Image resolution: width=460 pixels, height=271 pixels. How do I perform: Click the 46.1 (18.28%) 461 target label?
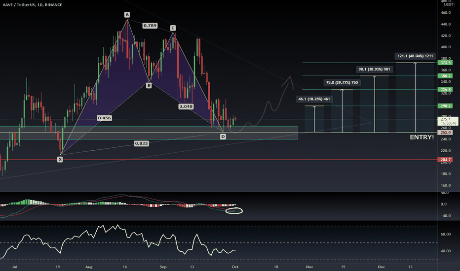click(x=314, y=99)
